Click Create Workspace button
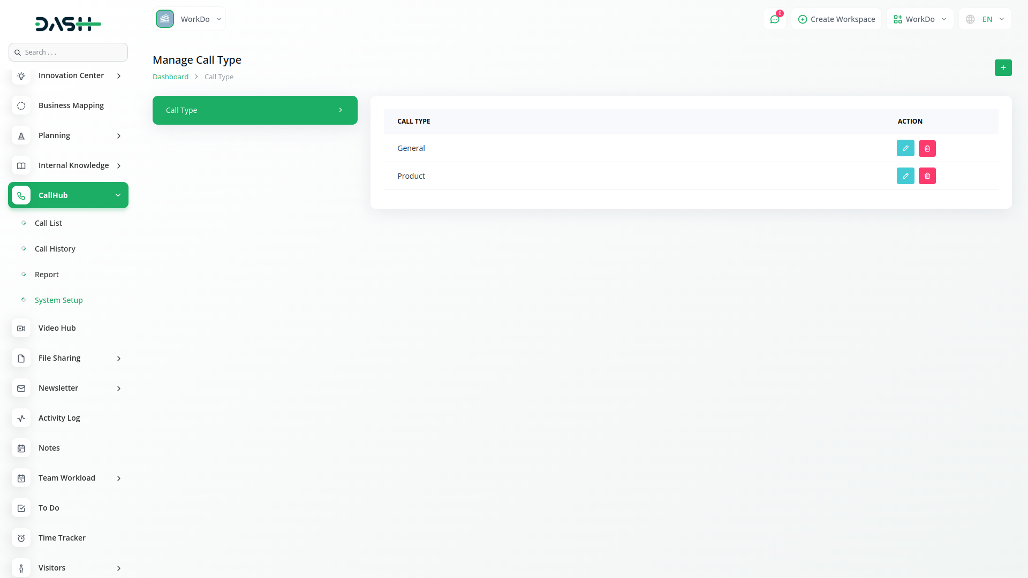Viewport: 1028px width, 578px height. pos(836,19)
